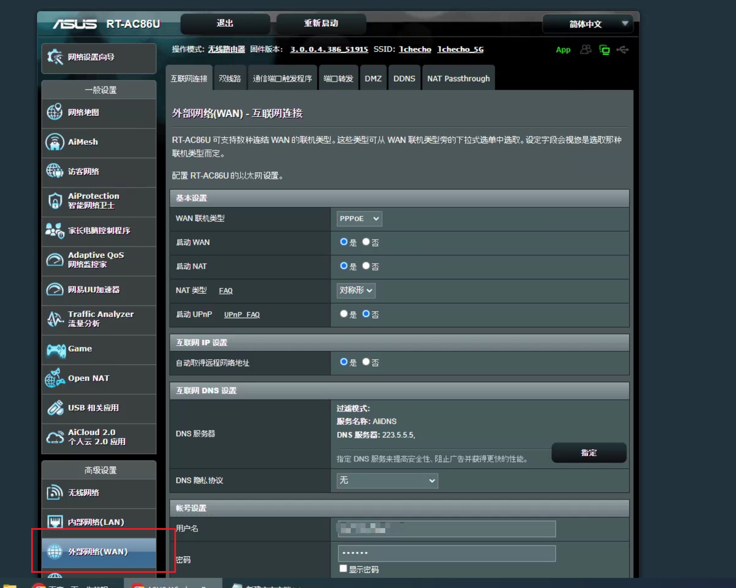
Task: Open the 简体中文 language dropdown
Action: click(588, 24)
